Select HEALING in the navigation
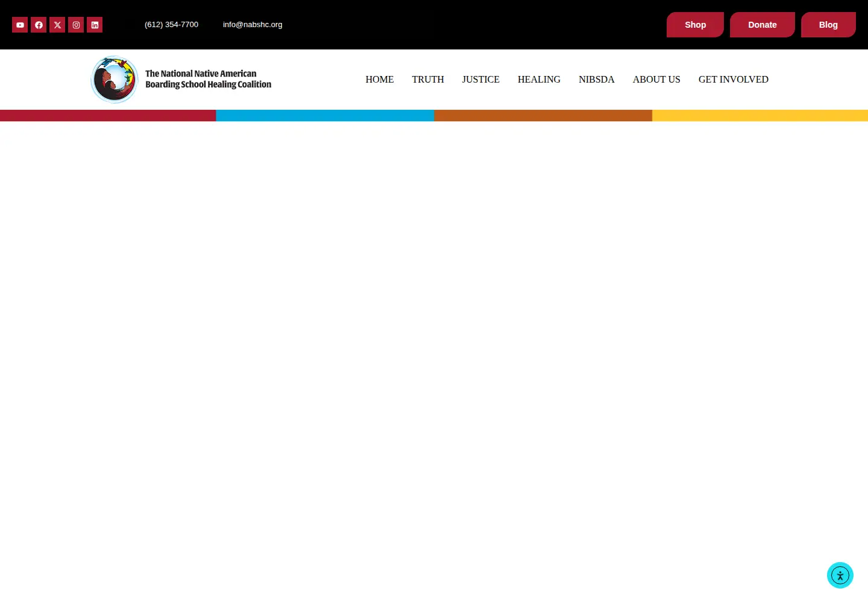 pyautogui.click(x=539, y=80)
